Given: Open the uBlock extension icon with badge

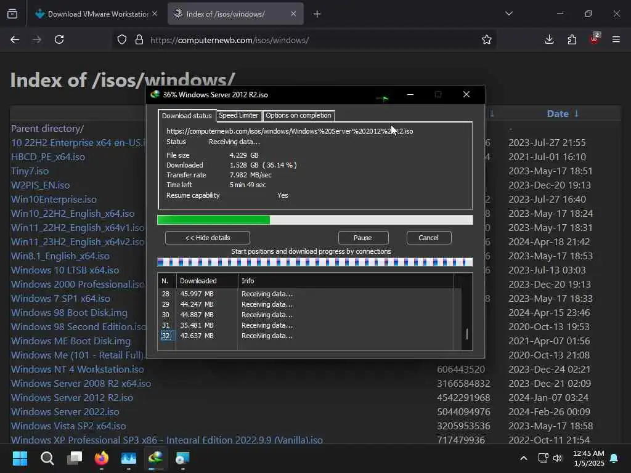Looking at the screenshot, I should pos(595,39).
